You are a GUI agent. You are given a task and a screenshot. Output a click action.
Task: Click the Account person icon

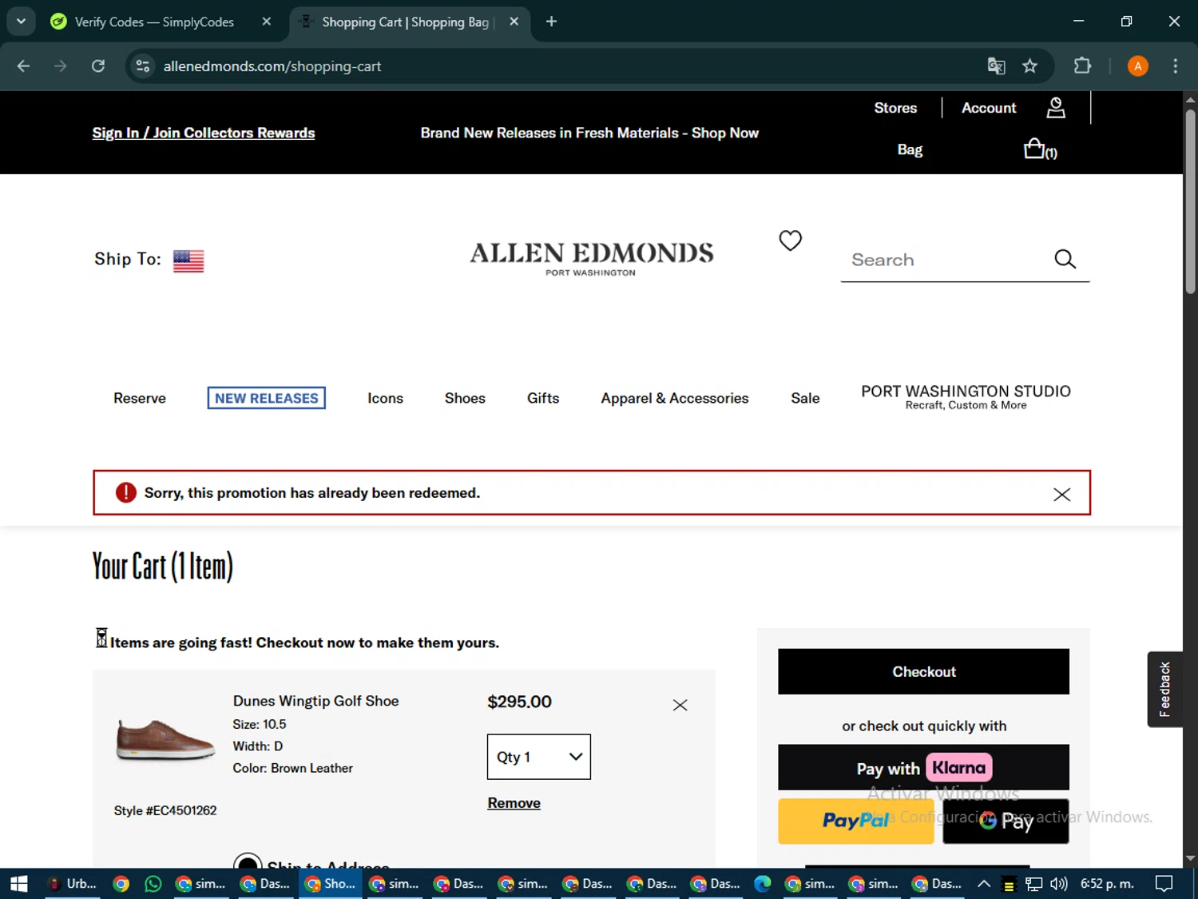tap(1056, 108)
